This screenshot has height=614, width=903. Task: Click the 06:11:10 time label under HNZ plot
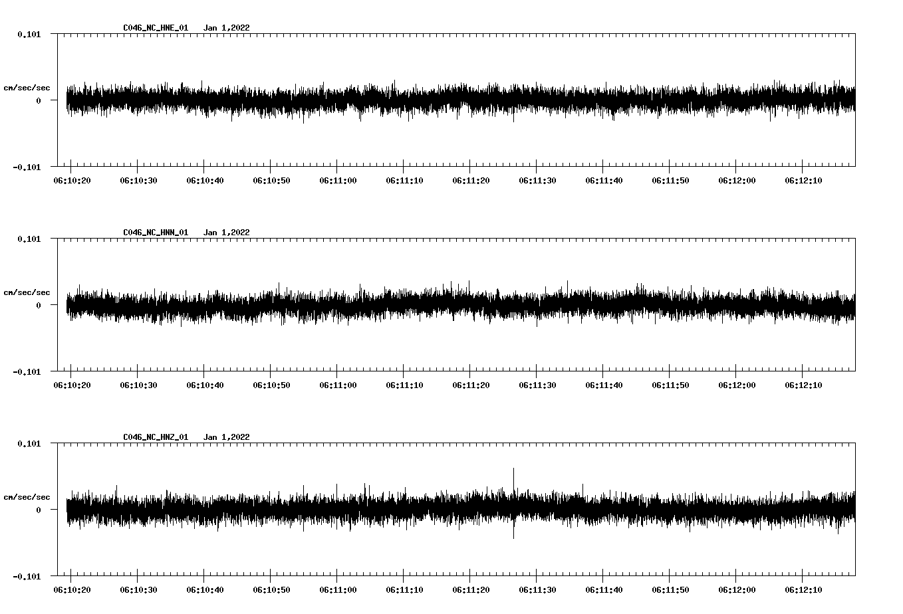coord(404,590)
